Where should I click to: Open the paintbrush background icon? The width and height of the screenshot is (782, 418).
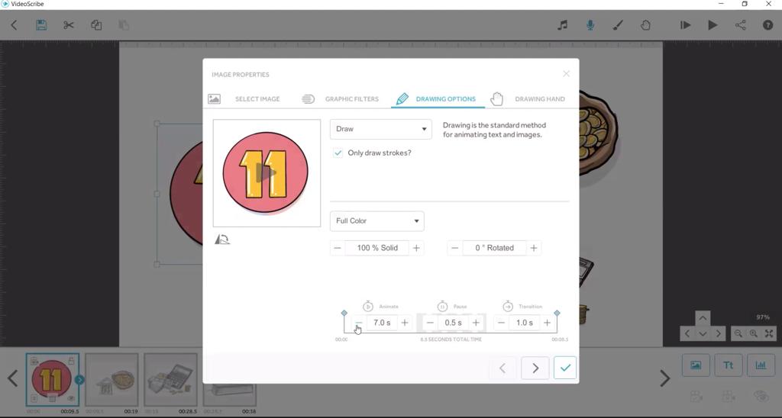pos(618,25)
